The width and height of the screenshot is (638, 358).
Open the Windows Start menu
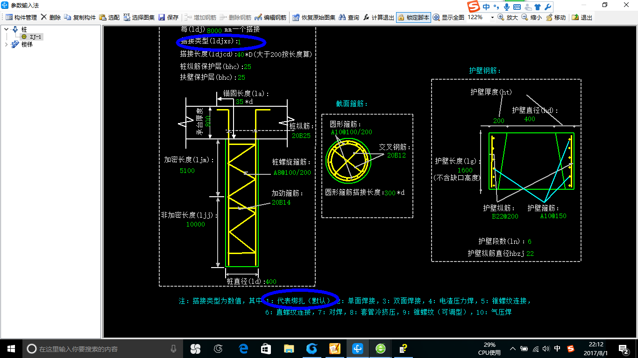tap(11, 349)
